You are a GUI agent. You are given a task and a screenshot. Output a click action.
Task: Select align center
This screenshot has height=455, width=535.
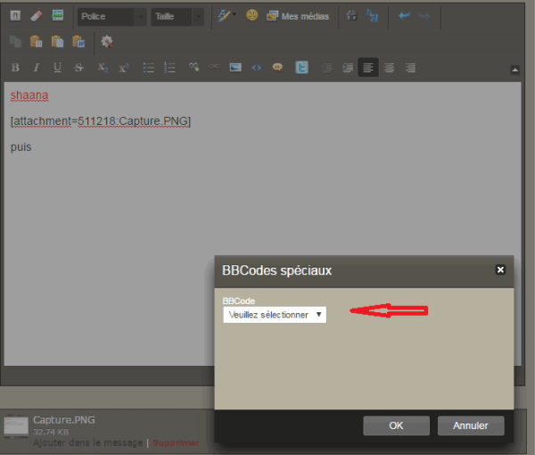pyautogui.click(x=390, y=68)
